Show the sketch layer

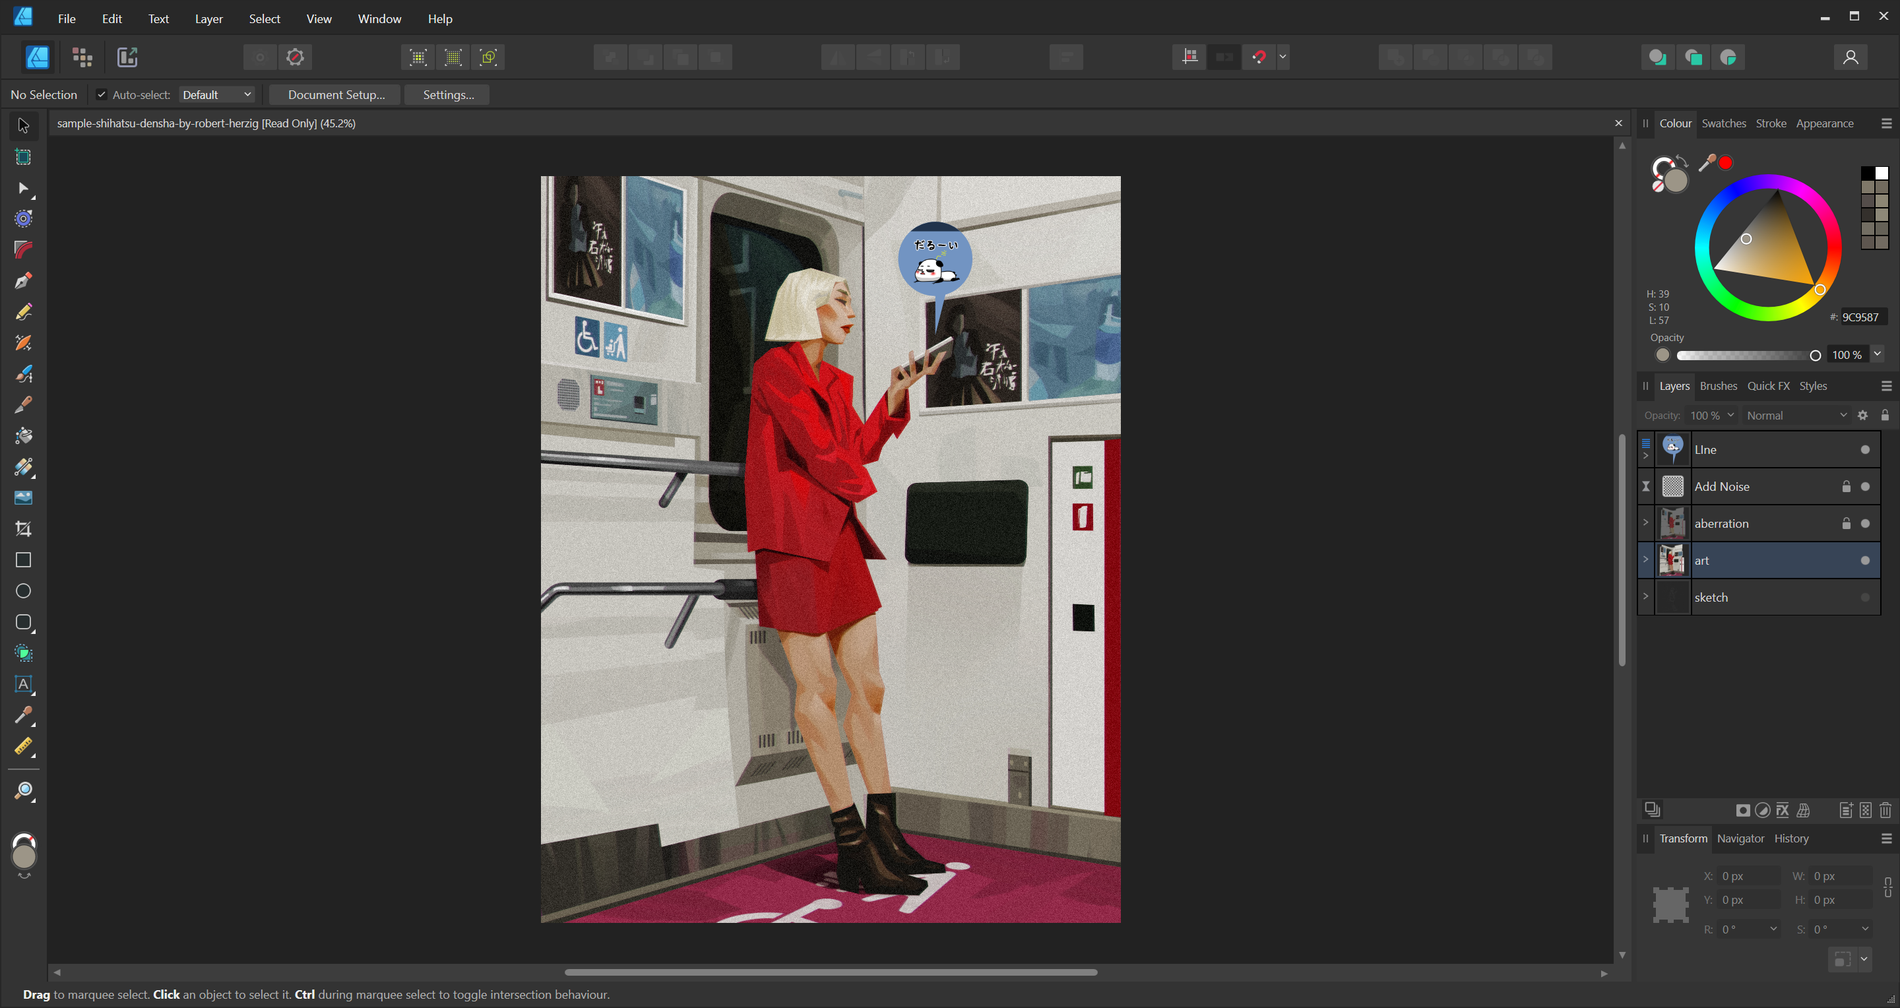tap(1864, 597)
